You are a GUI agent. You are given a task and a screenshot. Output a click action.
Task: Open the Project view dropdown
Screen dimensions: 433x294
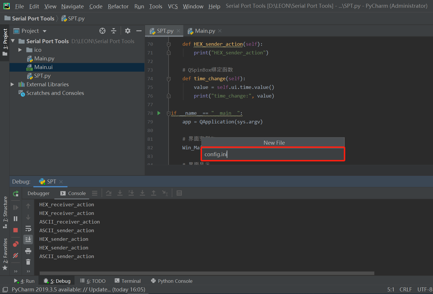pos(45,31)
